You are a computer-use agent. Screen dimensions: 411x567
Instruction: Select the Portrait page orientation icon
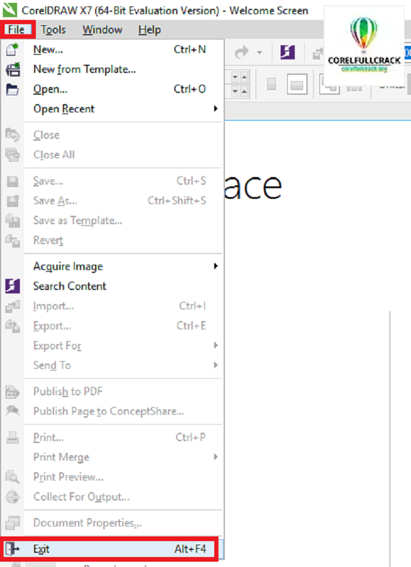(271, 84)
